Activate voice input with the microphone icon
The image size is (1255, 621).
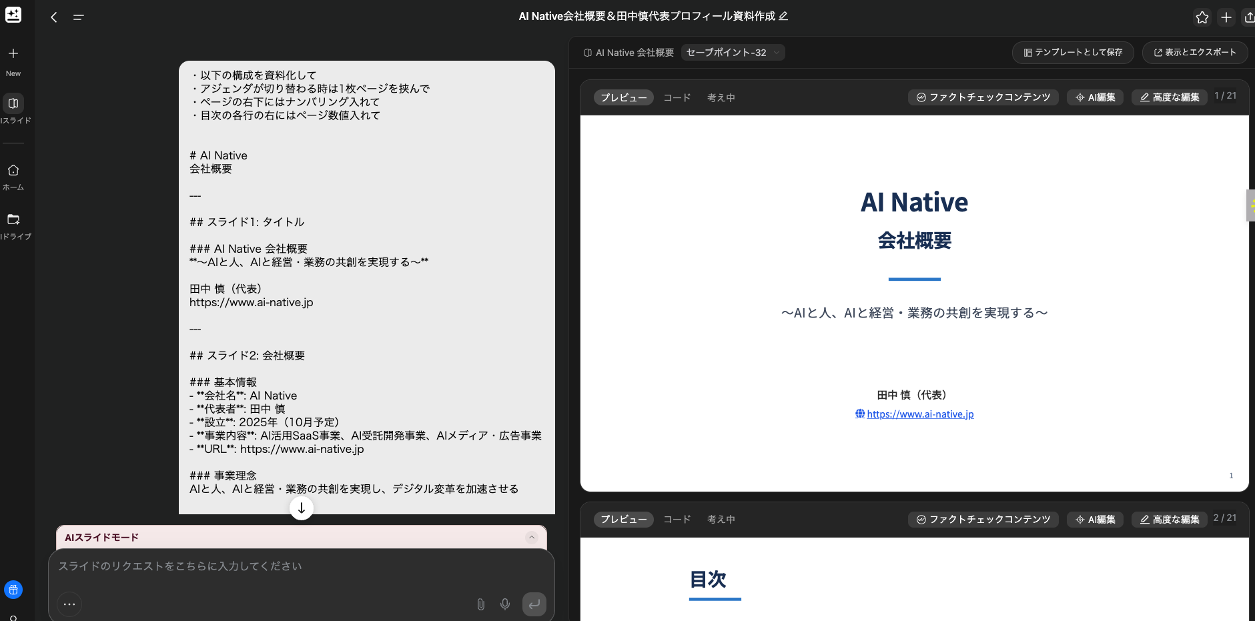[505, 604]
